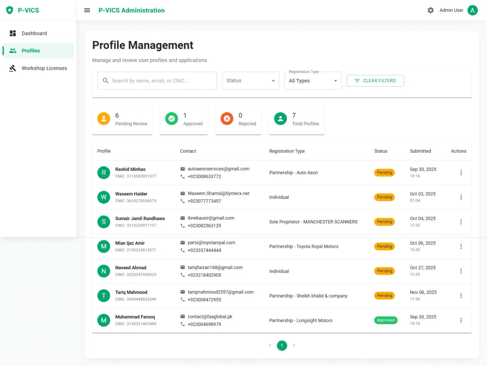The height and width of the screenshot is (366, 487).
Task: Open actions menu for Mian Ijaz Amir
Action: (461, 246)
